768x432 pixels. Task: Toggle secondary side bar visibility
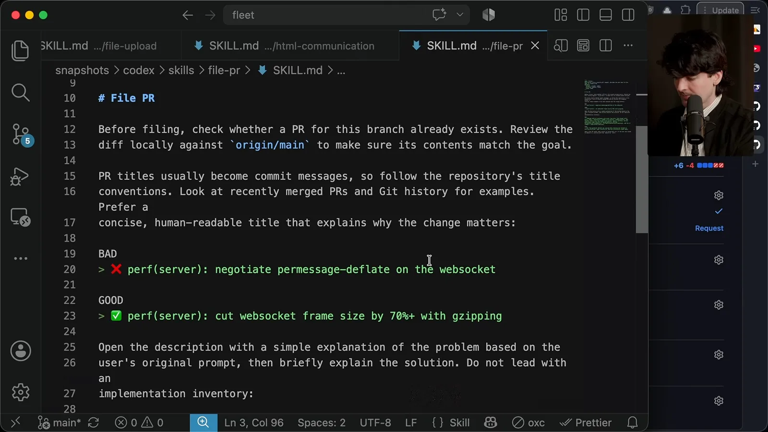[x=628, y=15]
